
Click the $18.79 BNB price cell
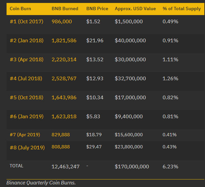coord(94,135)
